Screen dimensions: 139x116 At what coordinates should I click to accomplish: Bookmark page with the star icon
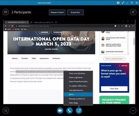pyautogui.click(x=122, y=26)
